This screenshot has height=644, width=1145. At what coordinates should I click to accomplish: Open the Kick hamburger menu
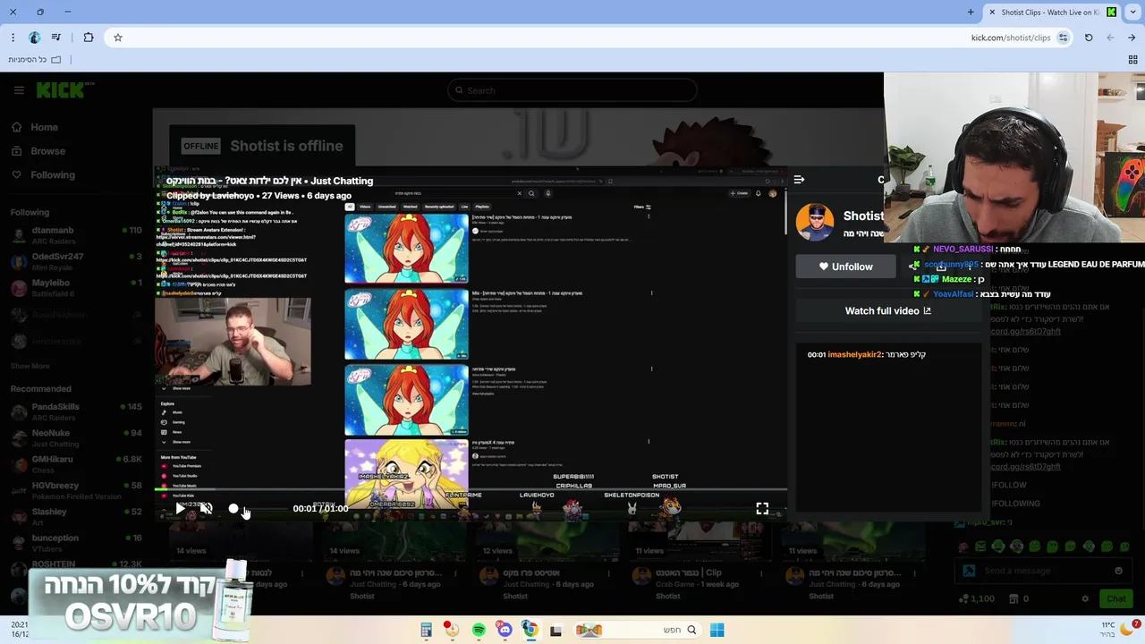click(19, 90)
